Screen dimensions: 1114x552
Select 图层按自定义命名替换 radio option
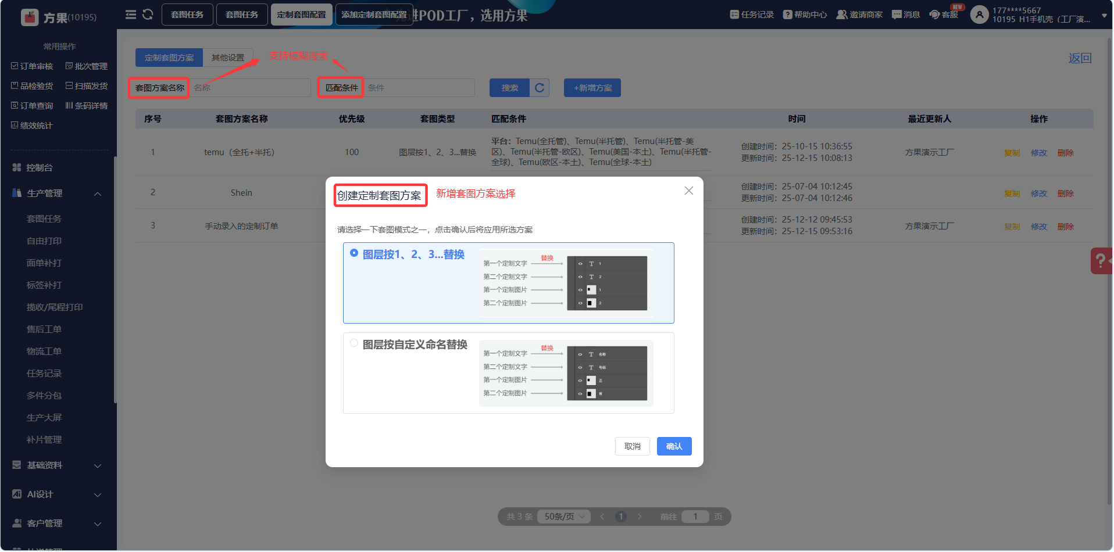[354, 343]
